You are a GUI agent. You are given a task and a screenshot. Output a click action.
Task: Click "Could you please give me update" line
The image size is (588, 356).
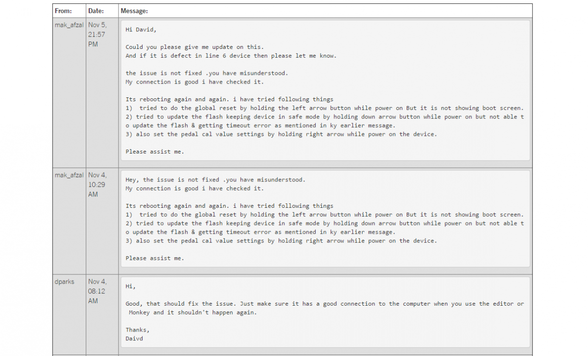[x=194, y=47]
